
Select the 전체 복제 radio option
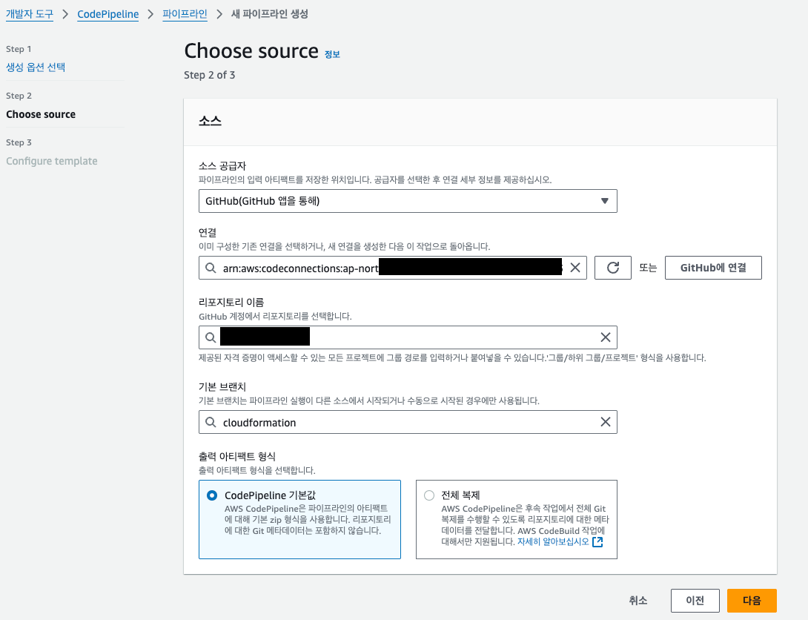pos(428,495)
